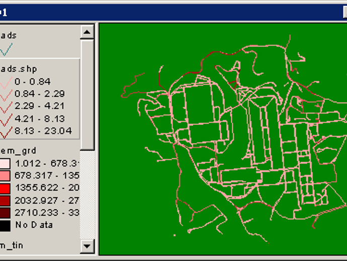Screen dimensions: 347x261
Task: Click the 678.317 elevation color swatch
Action: (5, 176)
